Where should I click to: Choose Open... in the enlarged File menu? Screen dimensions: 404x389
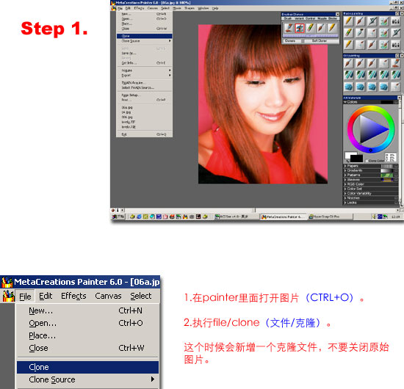[x=87, y=323]
